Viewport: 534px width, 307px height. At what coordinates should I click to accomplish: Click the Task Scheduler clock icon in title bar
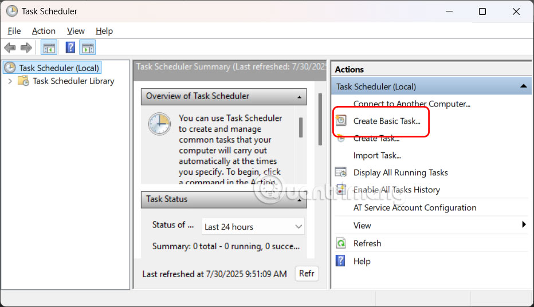tap(12, 11)
